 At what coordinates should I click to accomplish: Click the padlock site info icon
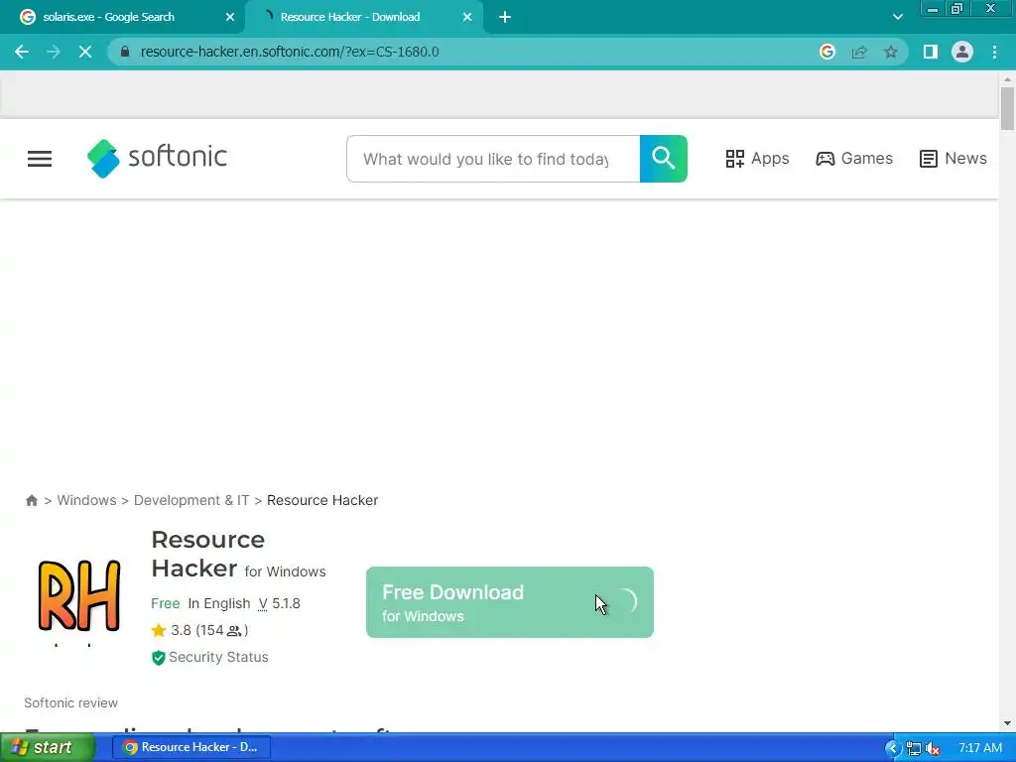125,52
